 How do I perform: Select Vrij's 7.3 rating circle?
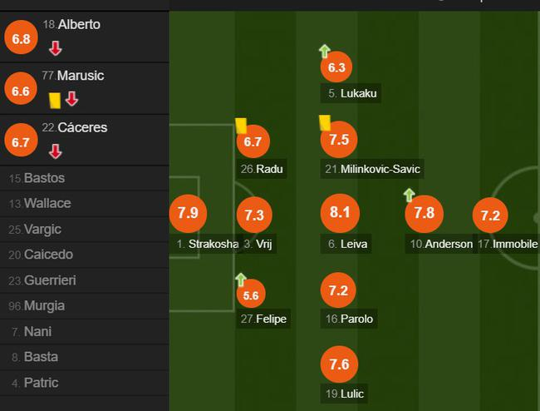point(253,215)
